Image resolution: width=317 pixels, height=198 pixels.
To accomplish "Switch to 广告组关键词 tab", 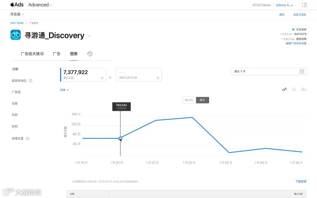I will [32, 54].
